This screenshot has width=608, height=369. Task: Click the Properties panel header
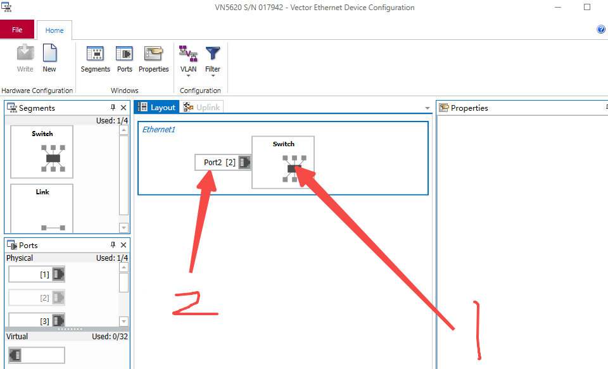[x=522, y=108]
